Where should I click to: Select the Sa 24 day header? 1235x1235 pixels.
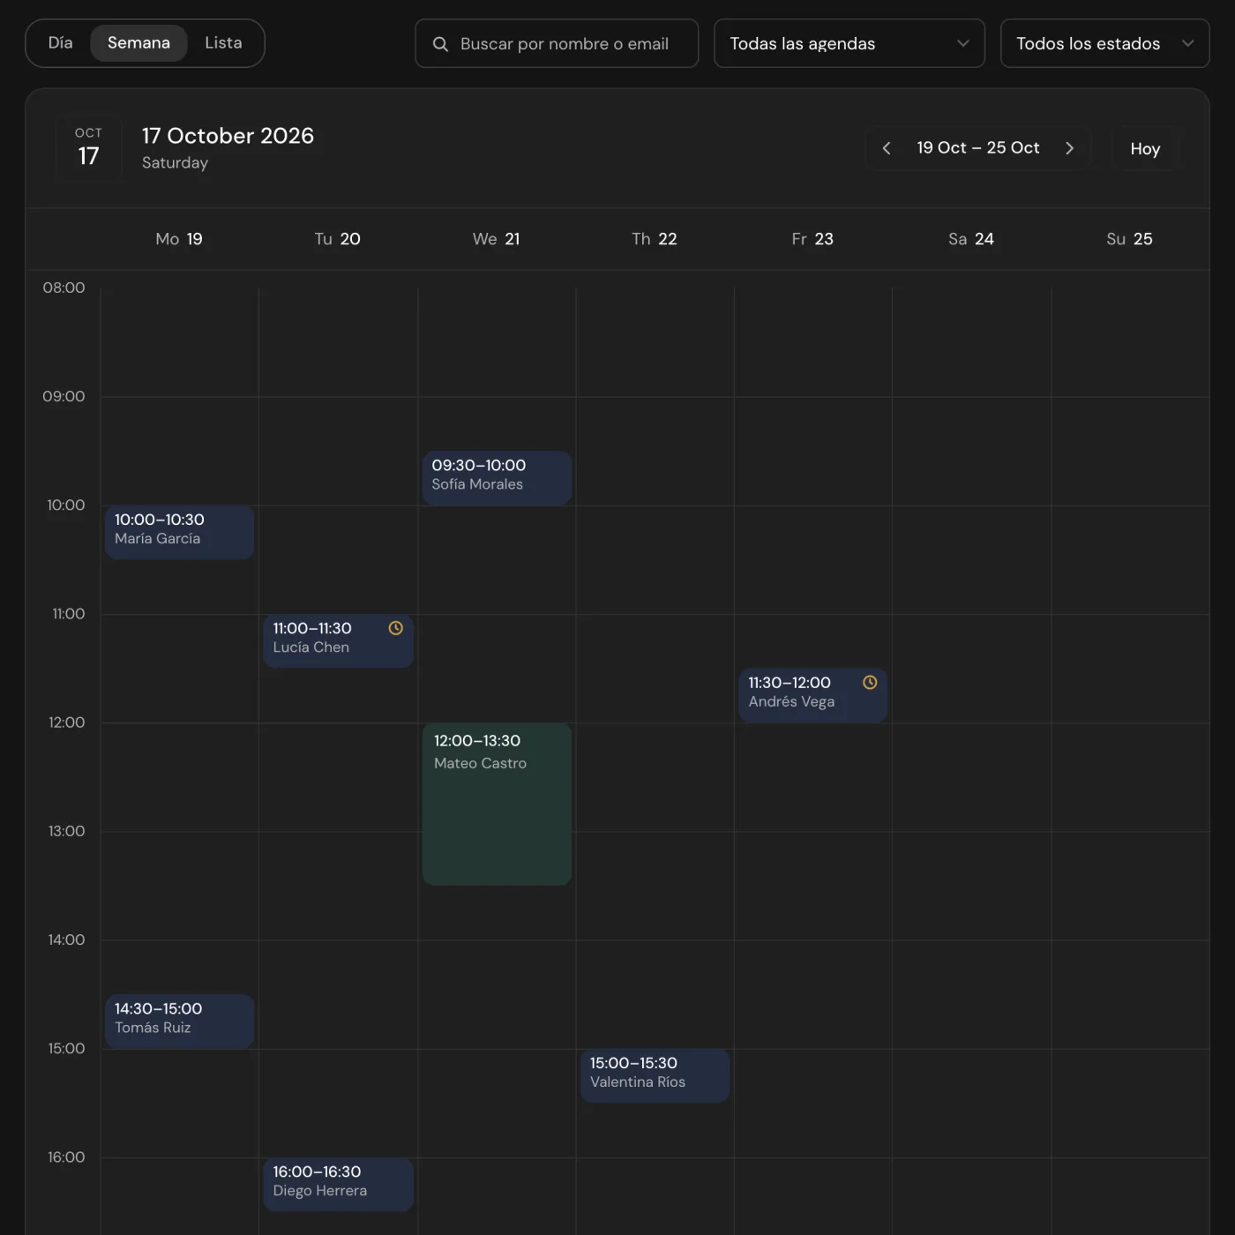[971, 239]
